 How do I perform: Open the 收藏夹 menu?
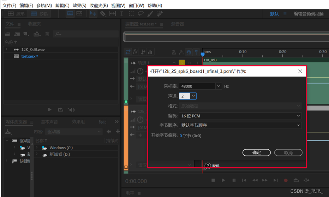coord(98,5)
